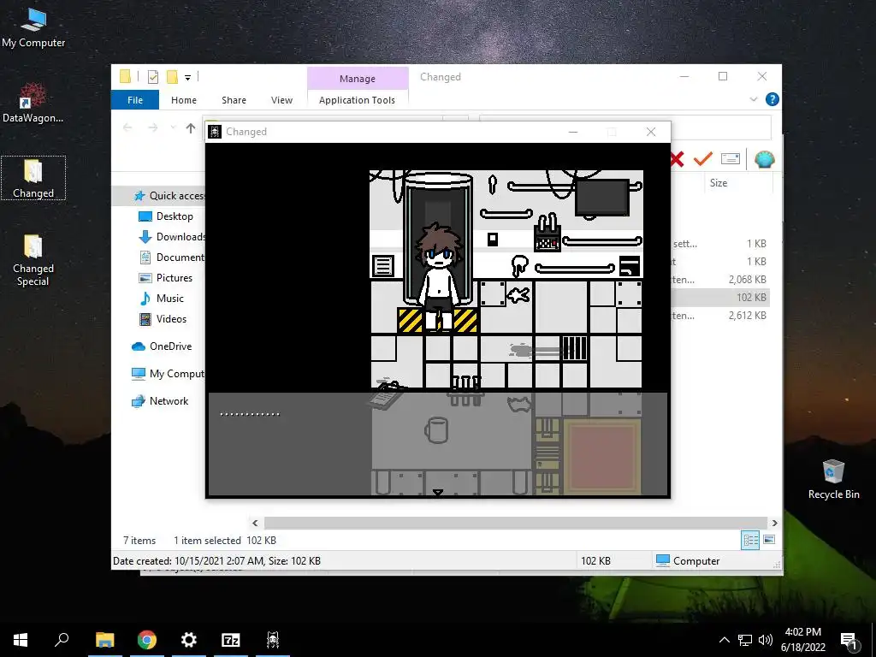The width and height of the screenshot is (876, 657).
Task: Click the Changed game window title icon
Action: (215, 132)
